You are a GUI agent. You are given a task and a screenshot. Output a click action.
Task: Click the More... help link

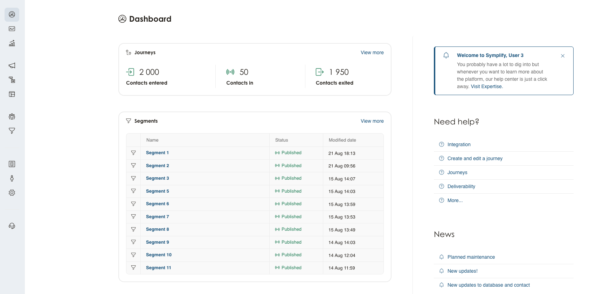tap(455, 200)
